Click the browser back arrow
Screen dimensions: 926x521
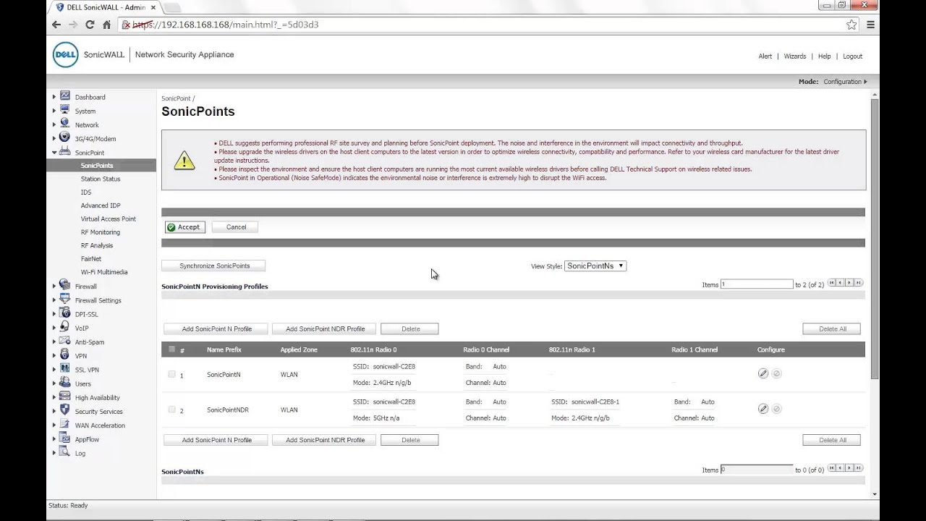(x=56, y=25)
